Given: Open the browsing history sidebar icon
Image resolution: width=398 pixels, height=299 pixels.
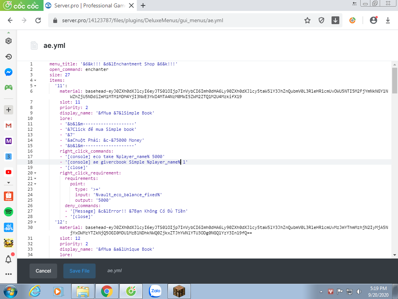Looking at the screenshot, I should coord(8,56).
